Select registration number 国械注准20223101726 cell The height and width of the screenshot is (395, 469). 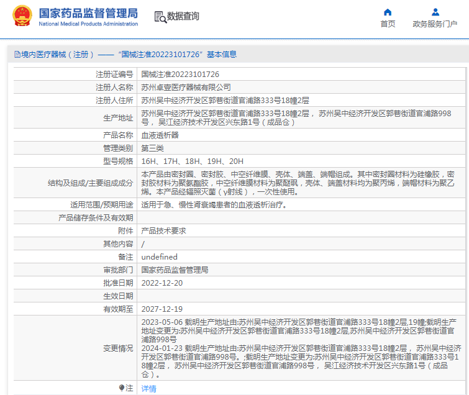[x=180, y=74]
